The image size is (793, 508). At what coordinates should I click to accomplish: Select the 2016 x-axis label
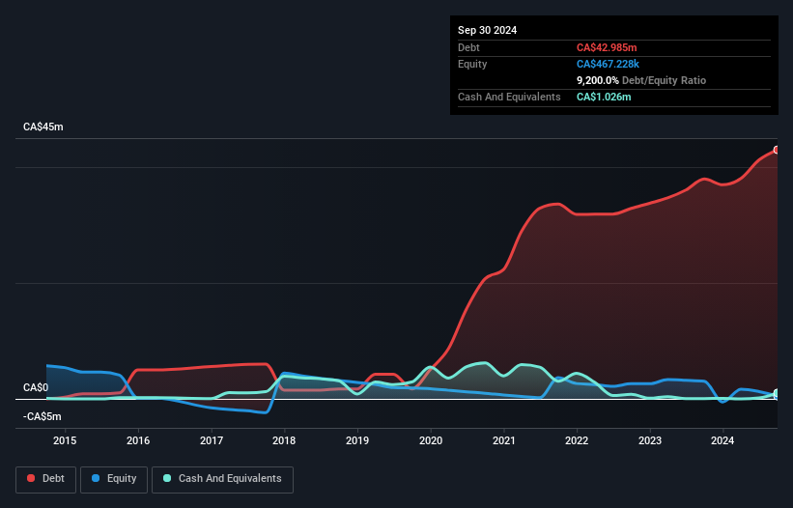138,440
